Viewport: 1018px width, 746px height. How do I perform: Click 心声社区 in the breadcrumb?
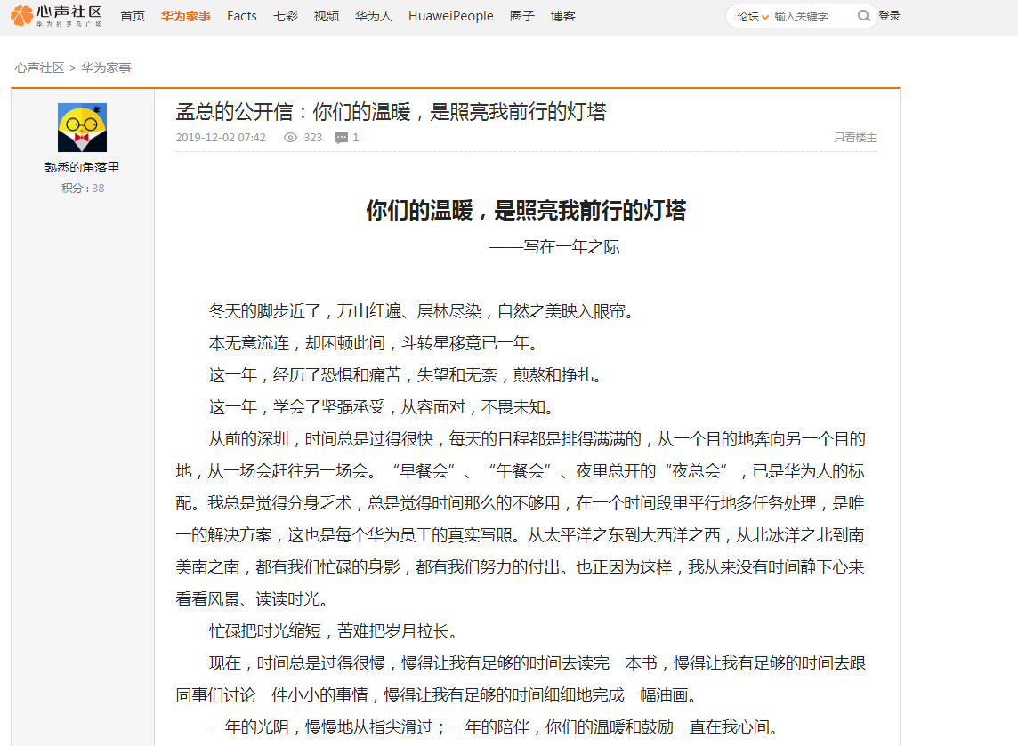pyautogui.click(x=39, y=68)
